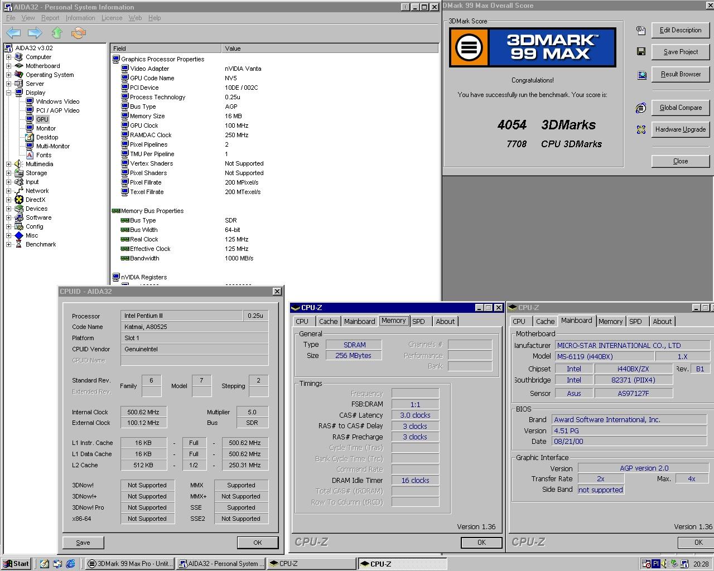Image resolution: width=714 pixels, height=571 pixels.
Task: Click the refresh icon in AIDA32 toolbar
Action: coord(79,33)
